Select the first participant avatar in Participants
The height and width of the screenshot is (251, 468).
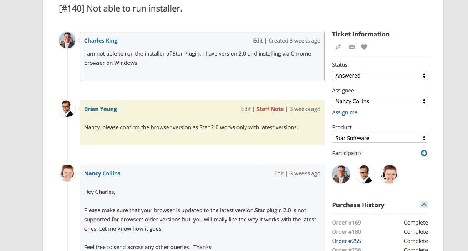coord(341,174)
